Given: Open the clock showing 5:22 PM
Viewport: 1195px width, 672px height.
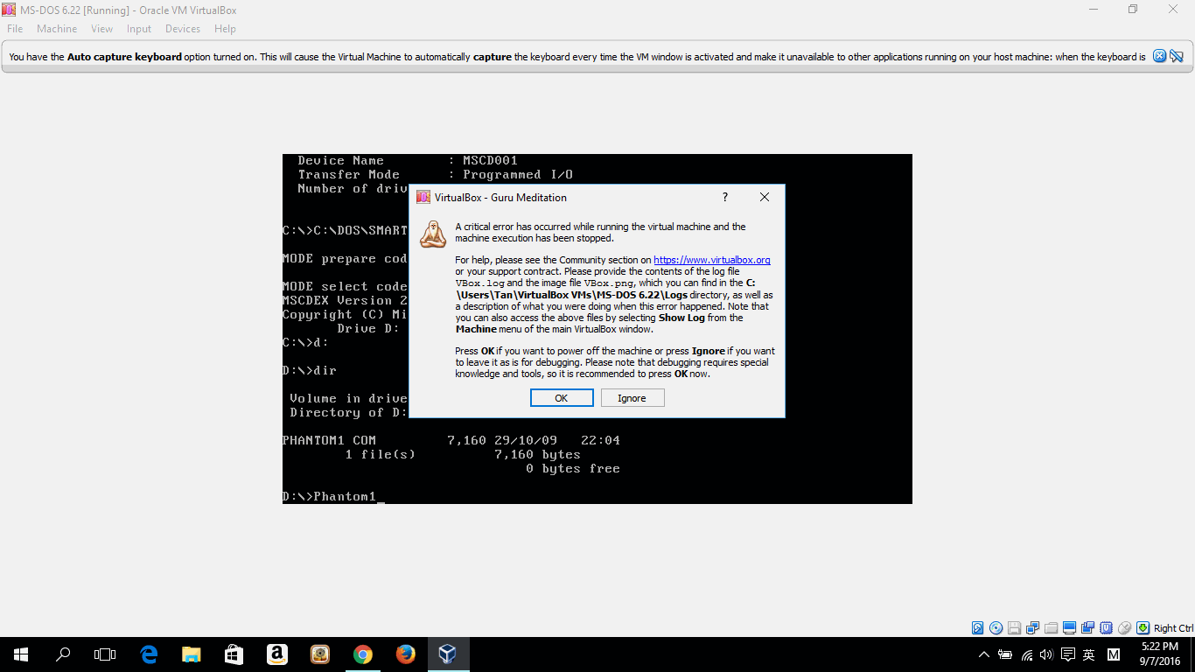Looking at the screenshot, I should point(1161,654).
